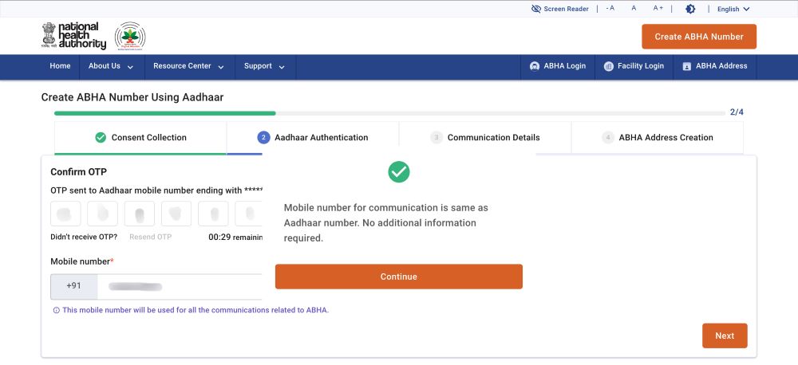The height and width of the screenshot is (365, 798).
Task: Open Facility Login
Action: coord(634,66)
